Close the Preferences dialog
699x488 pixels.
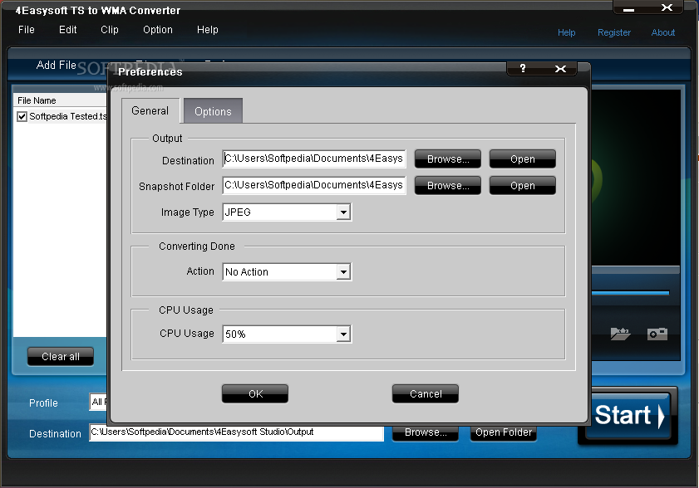pyautogui.click(x=560, y=69)
